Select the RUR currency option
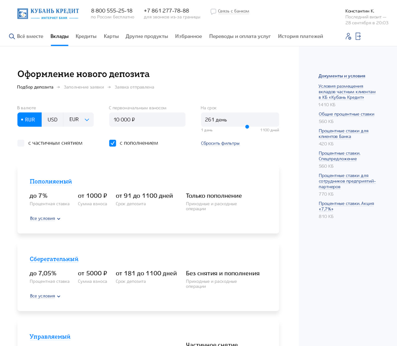This screenshot has width=397, height=346. pos(29,120)
